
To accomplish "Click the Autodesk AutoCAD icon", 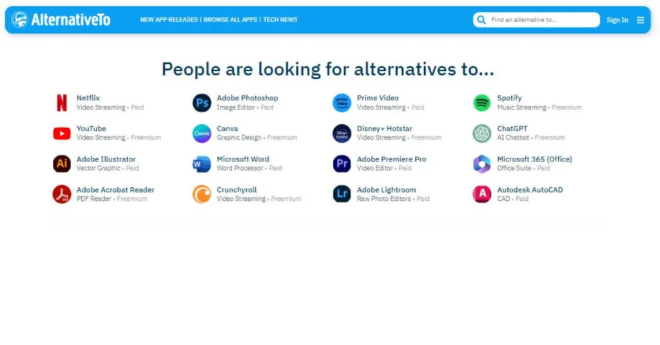I will (x=481, y=194).
